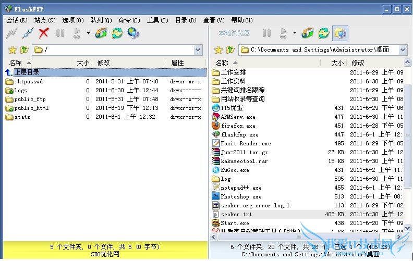
Task: Click the Jun-2011.tar.gz archive icon
Action: (216, 152)
